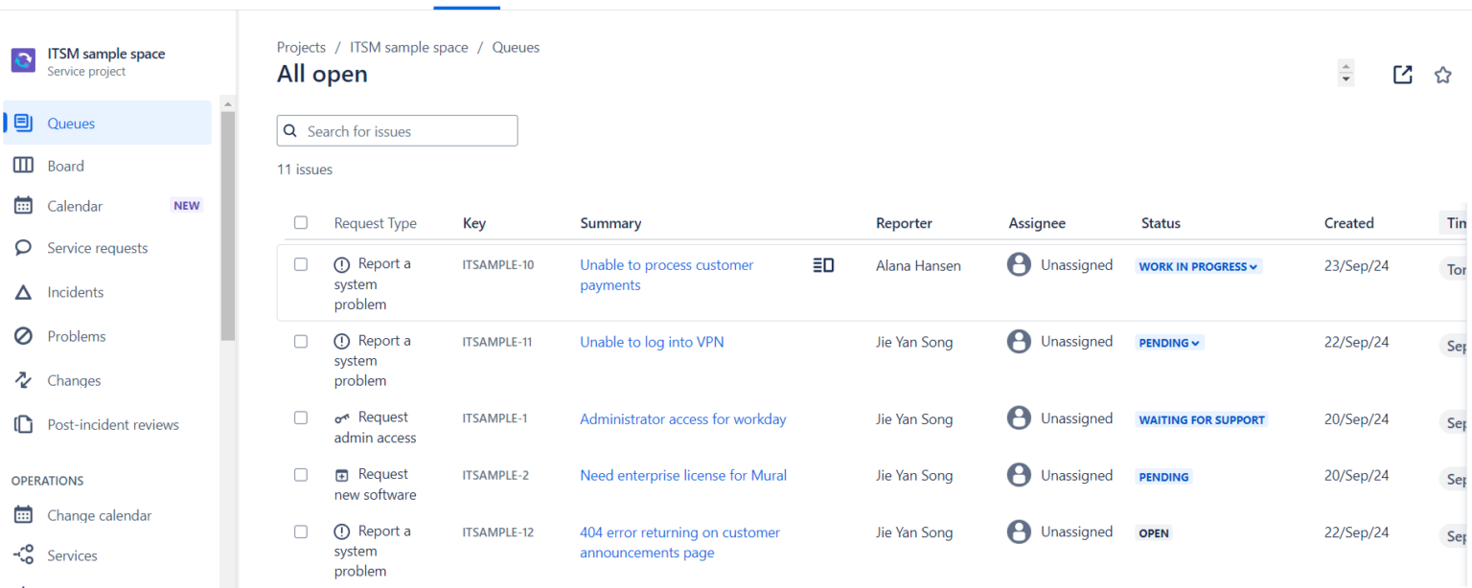Select the checkbox for ITSAMPLE-11

point(301,341)
